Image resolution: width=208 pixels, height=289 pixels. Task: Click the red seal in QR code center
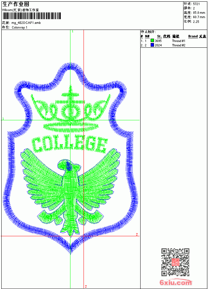175,262
